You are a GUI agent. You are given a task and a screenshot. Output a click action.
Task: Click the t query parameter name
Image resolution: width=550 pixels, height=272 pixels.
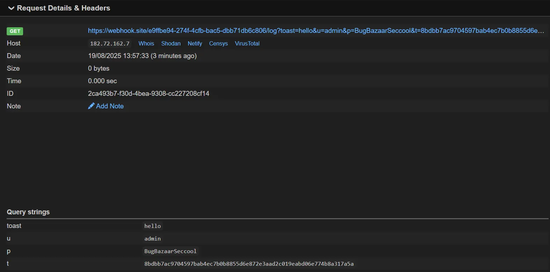point(8,264)
